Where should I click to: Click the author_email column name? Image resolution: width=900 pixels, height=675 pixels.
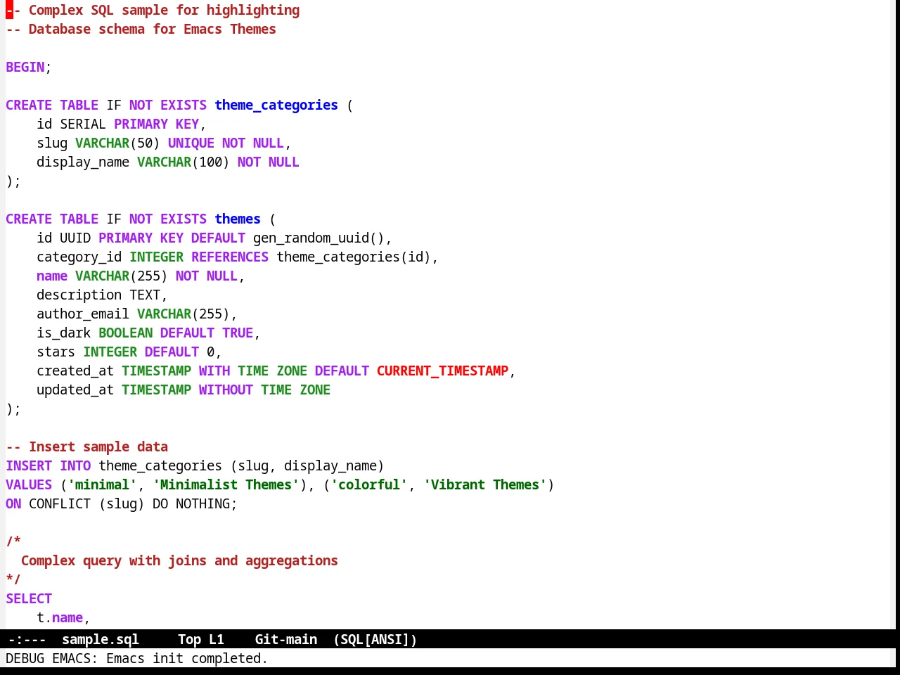point(83,314)
